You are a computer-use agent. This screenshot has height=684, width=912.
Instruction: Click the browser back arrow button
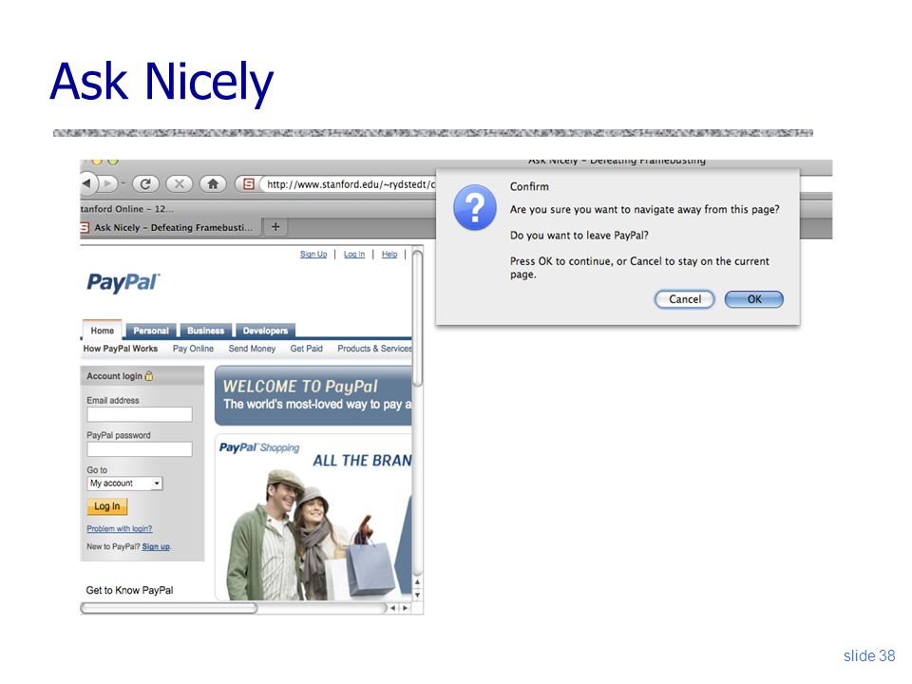pos(87,183)
